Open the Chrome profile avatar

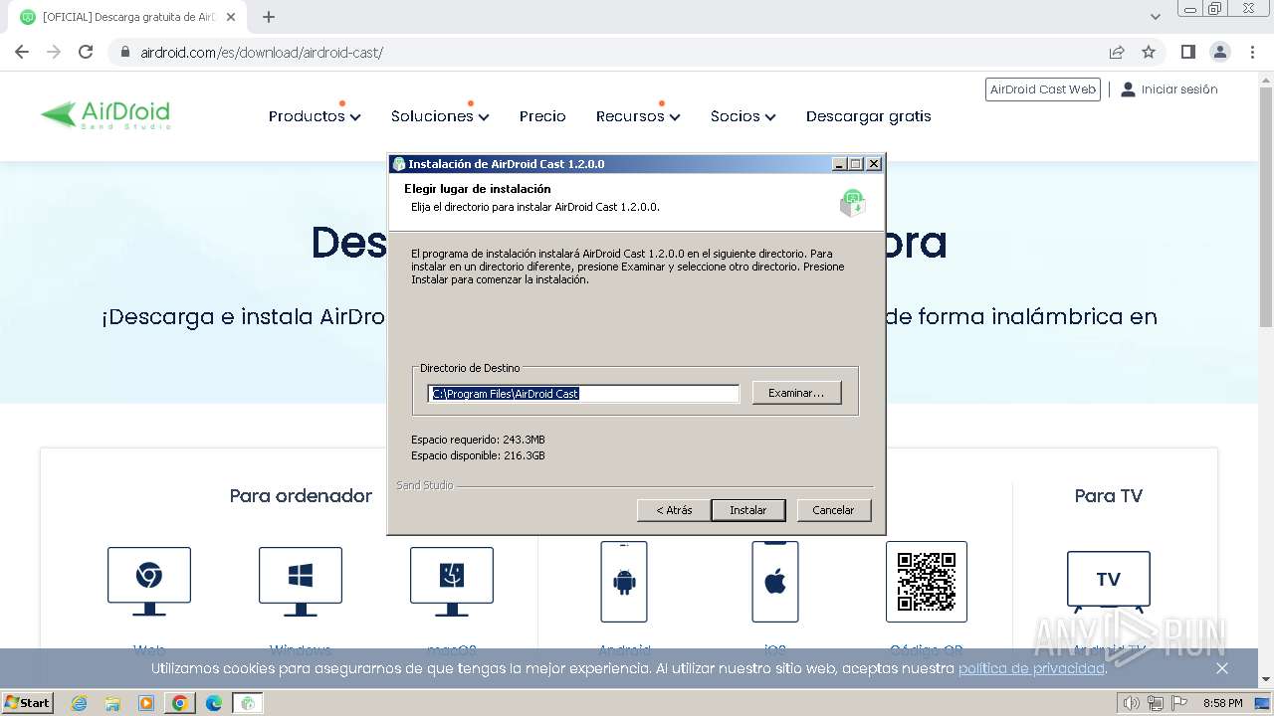pyautogui.click(x=1219, y=52)
